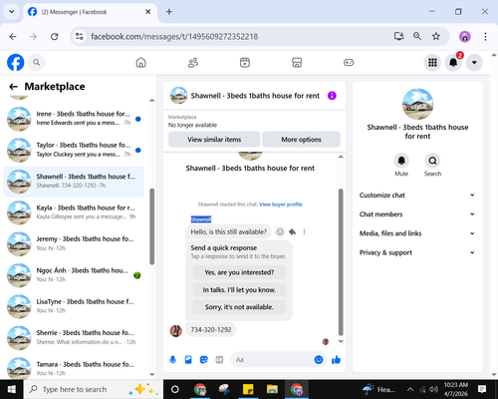This screenshot has height=399, width=498.
Task: Expand Media, files and links section
Action: pos(417,233)
